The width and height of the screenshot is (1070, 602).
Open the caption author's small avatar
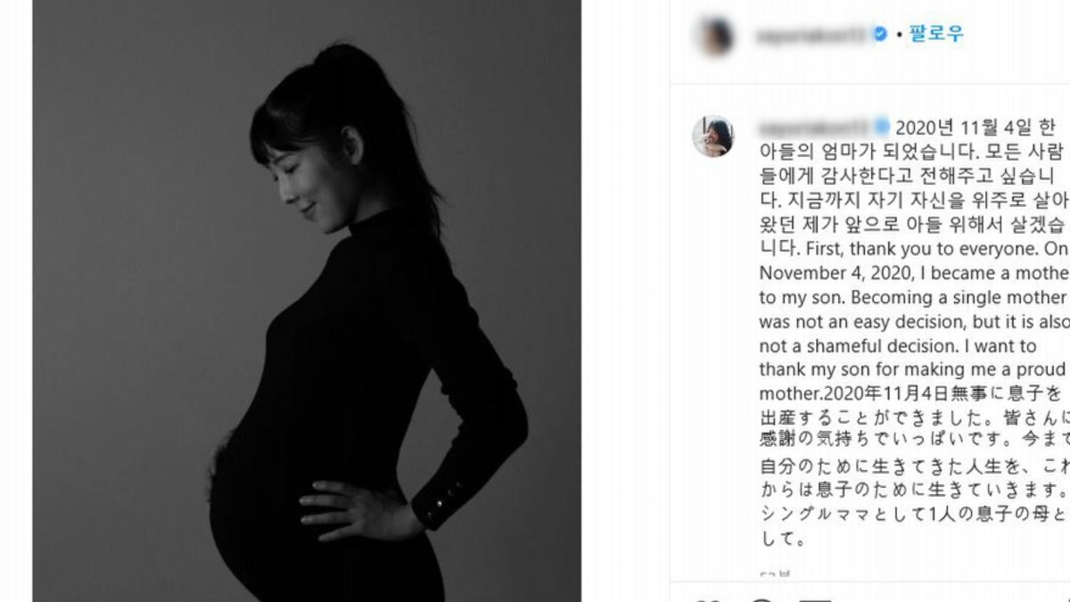[713, 136]
